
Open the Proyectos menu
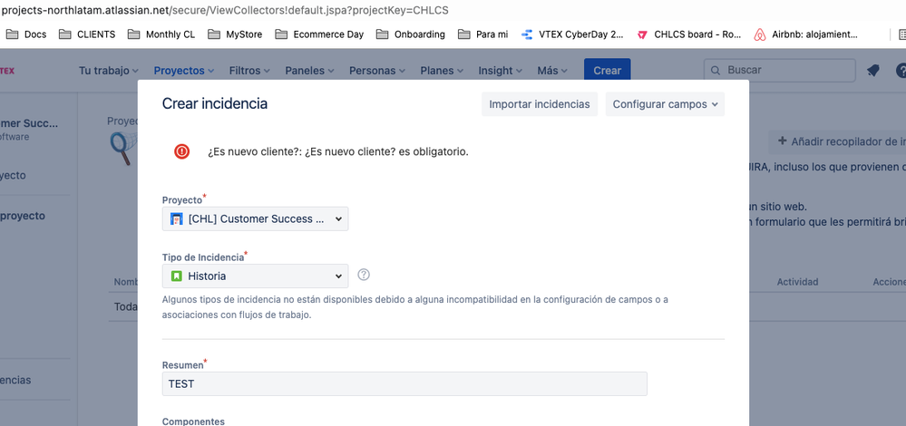pos(184,71)
